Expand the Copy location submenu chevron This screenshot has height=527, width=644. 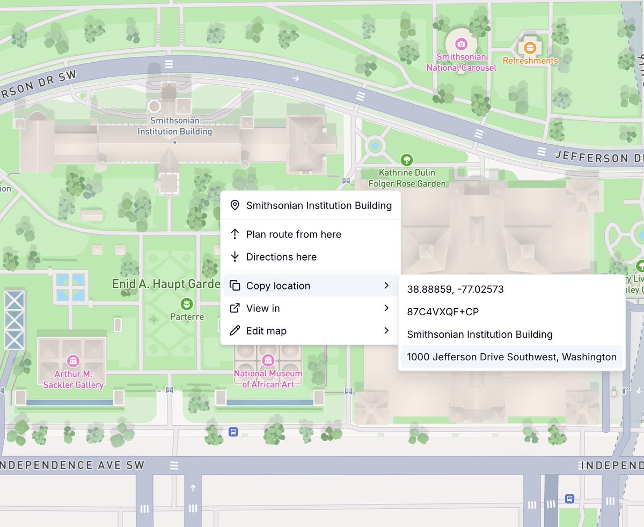386,286
